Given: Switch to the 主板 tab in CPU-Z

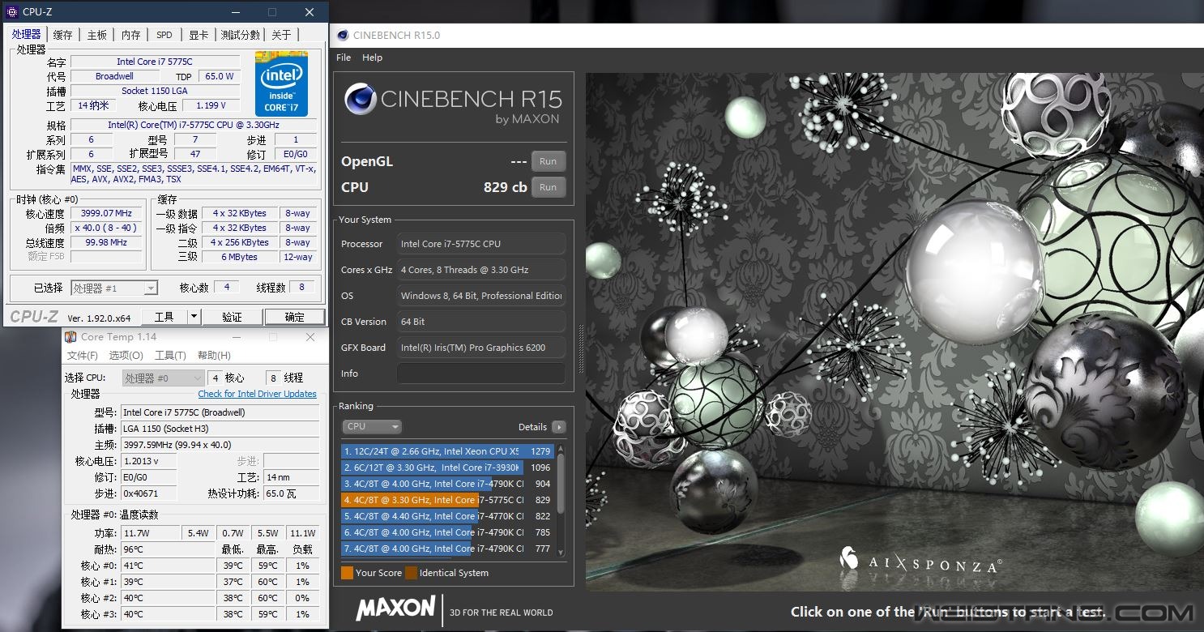Looking at the screenshot, I should (x=97, y=35).
